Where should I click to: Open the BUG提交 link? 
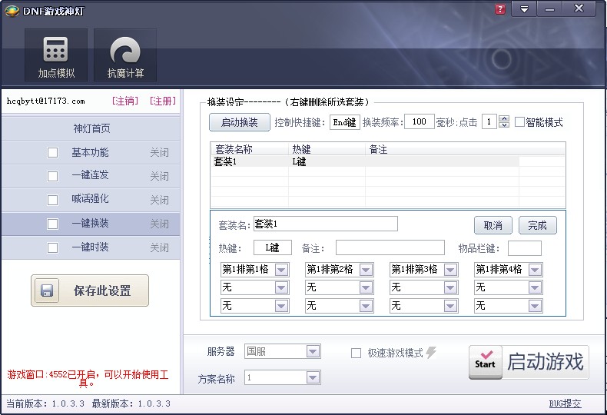click(x=565, y=403)
